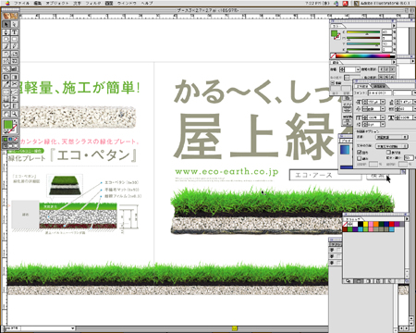Image resolution: width=416 pixels, height=333 pixels.
Task: Click the scroll down arrow of document window
Action: pyautogui.click(x=411, y=324)
